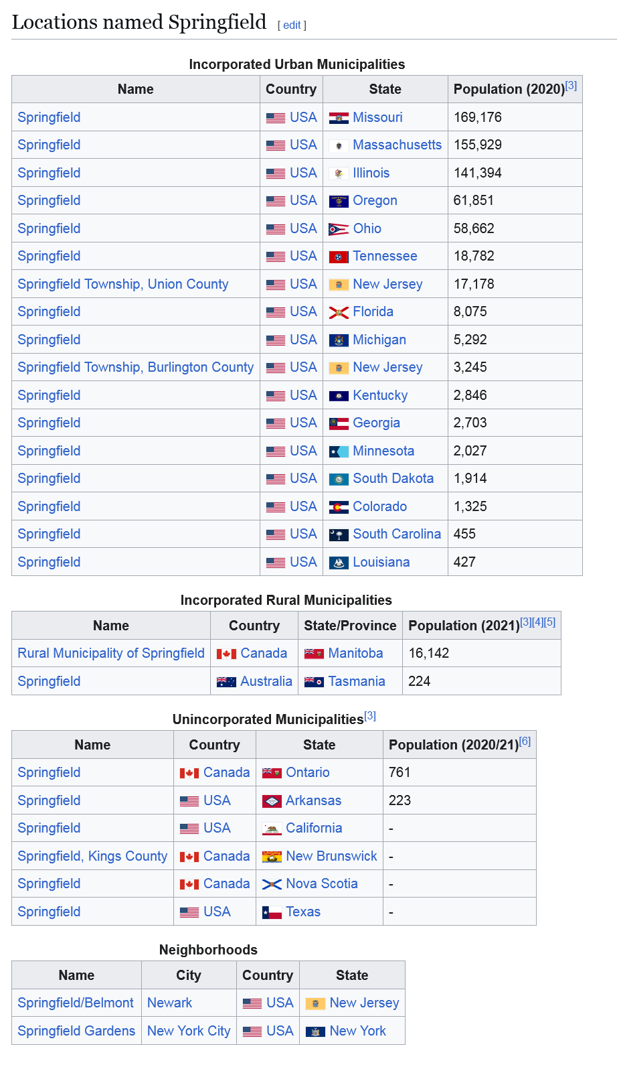Viewport: 617px width, 1067px height.
Task: Open footnote 6 beside Population (2020/21) header
Action: [x=525, y=741]
